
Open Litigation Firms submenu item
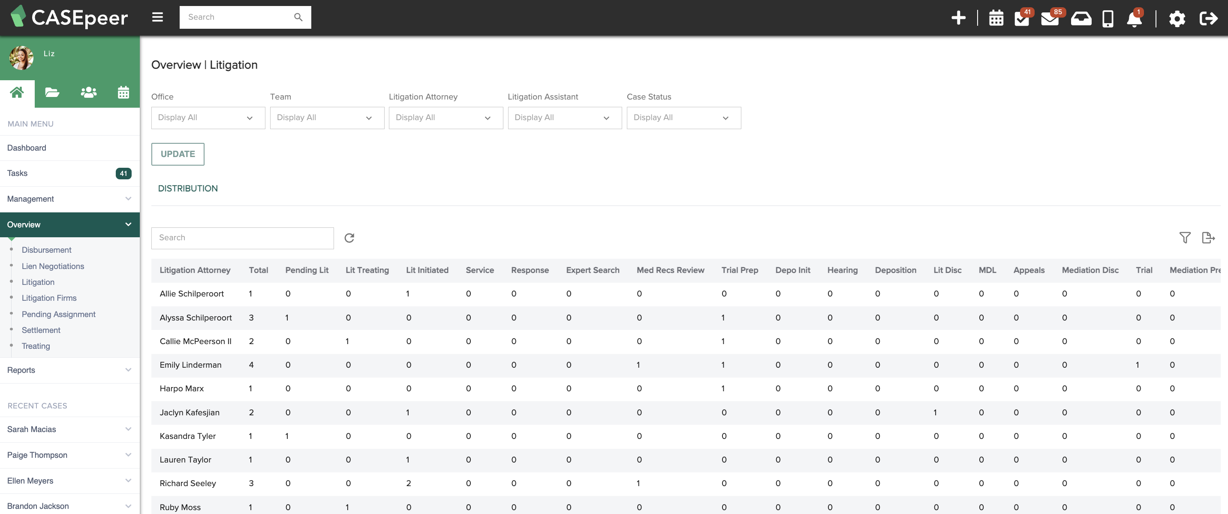click(48, 298)
